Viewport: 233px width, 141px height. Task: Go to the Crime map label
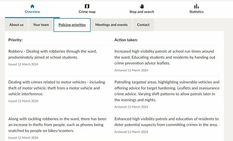tap(87, 12)
